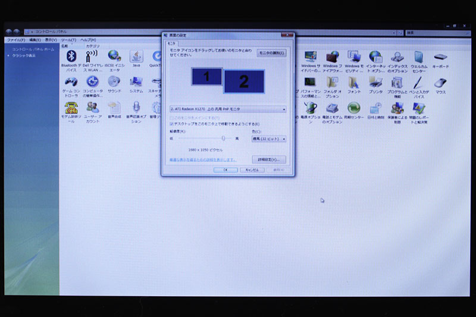The image size is (476, 317).
Task: Open Windows Sidebar properties icon
Action: [x=310, y=57]
